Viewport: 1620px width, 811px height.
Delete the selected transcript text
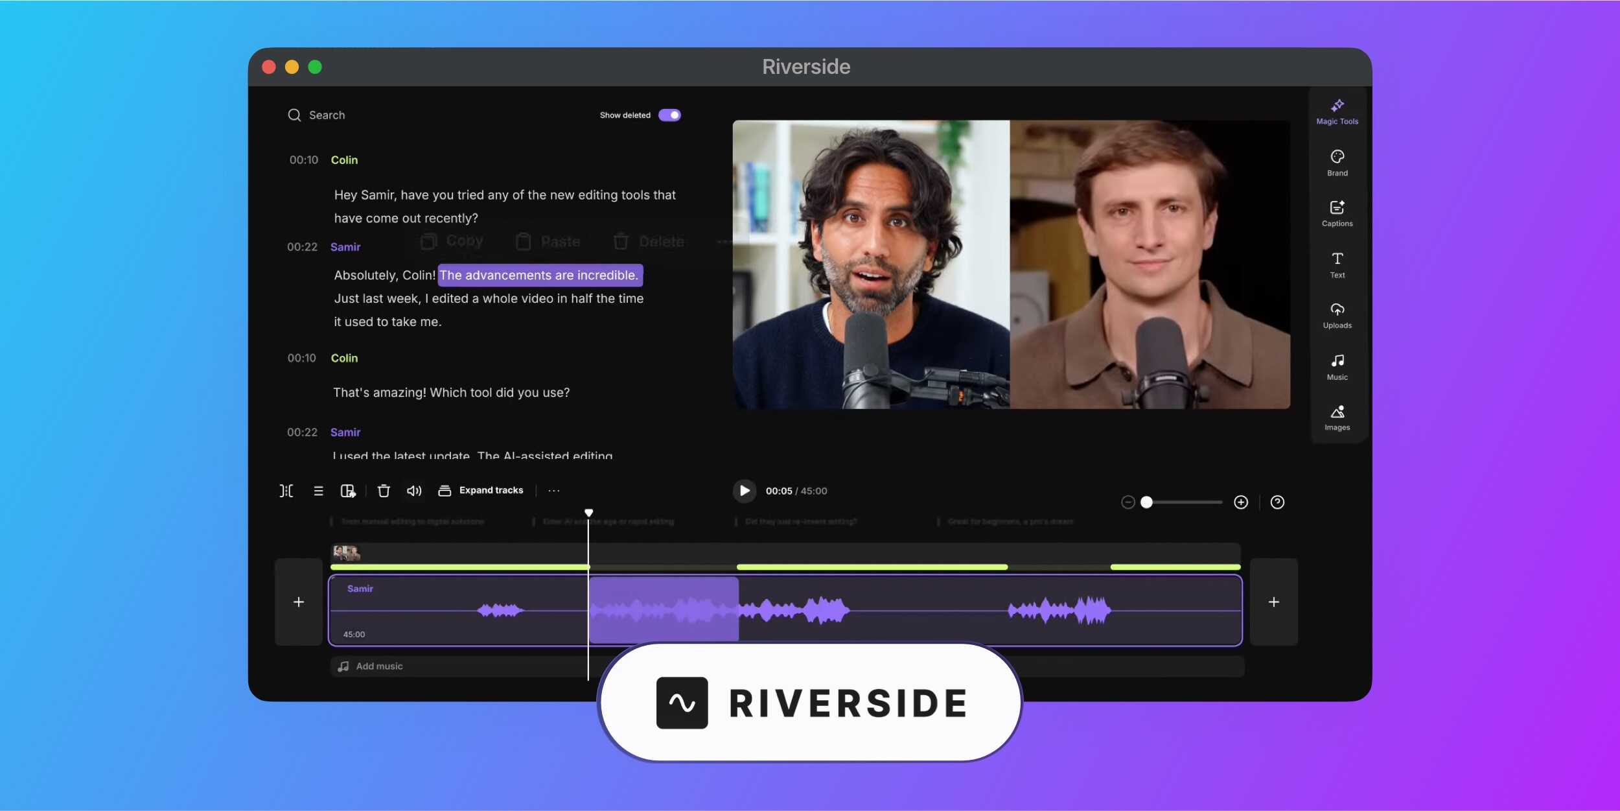649,242
